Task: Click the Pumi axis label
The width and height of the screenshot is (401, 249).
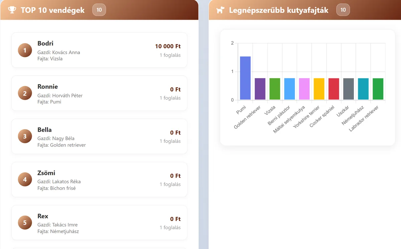Action: click(x=241, y=110)
